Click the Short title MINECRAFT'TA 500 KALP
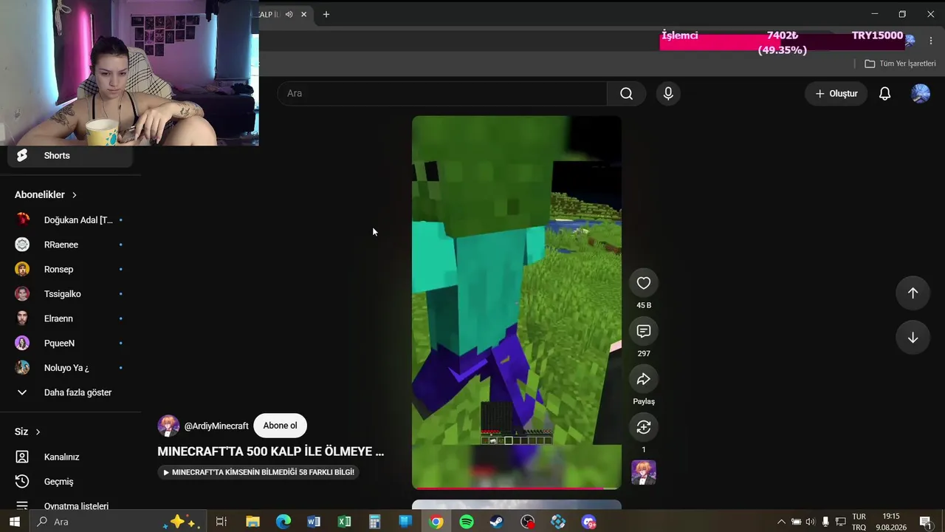This screenshot has height=532, width=945. pyautogui.click(x=270, y=451)
